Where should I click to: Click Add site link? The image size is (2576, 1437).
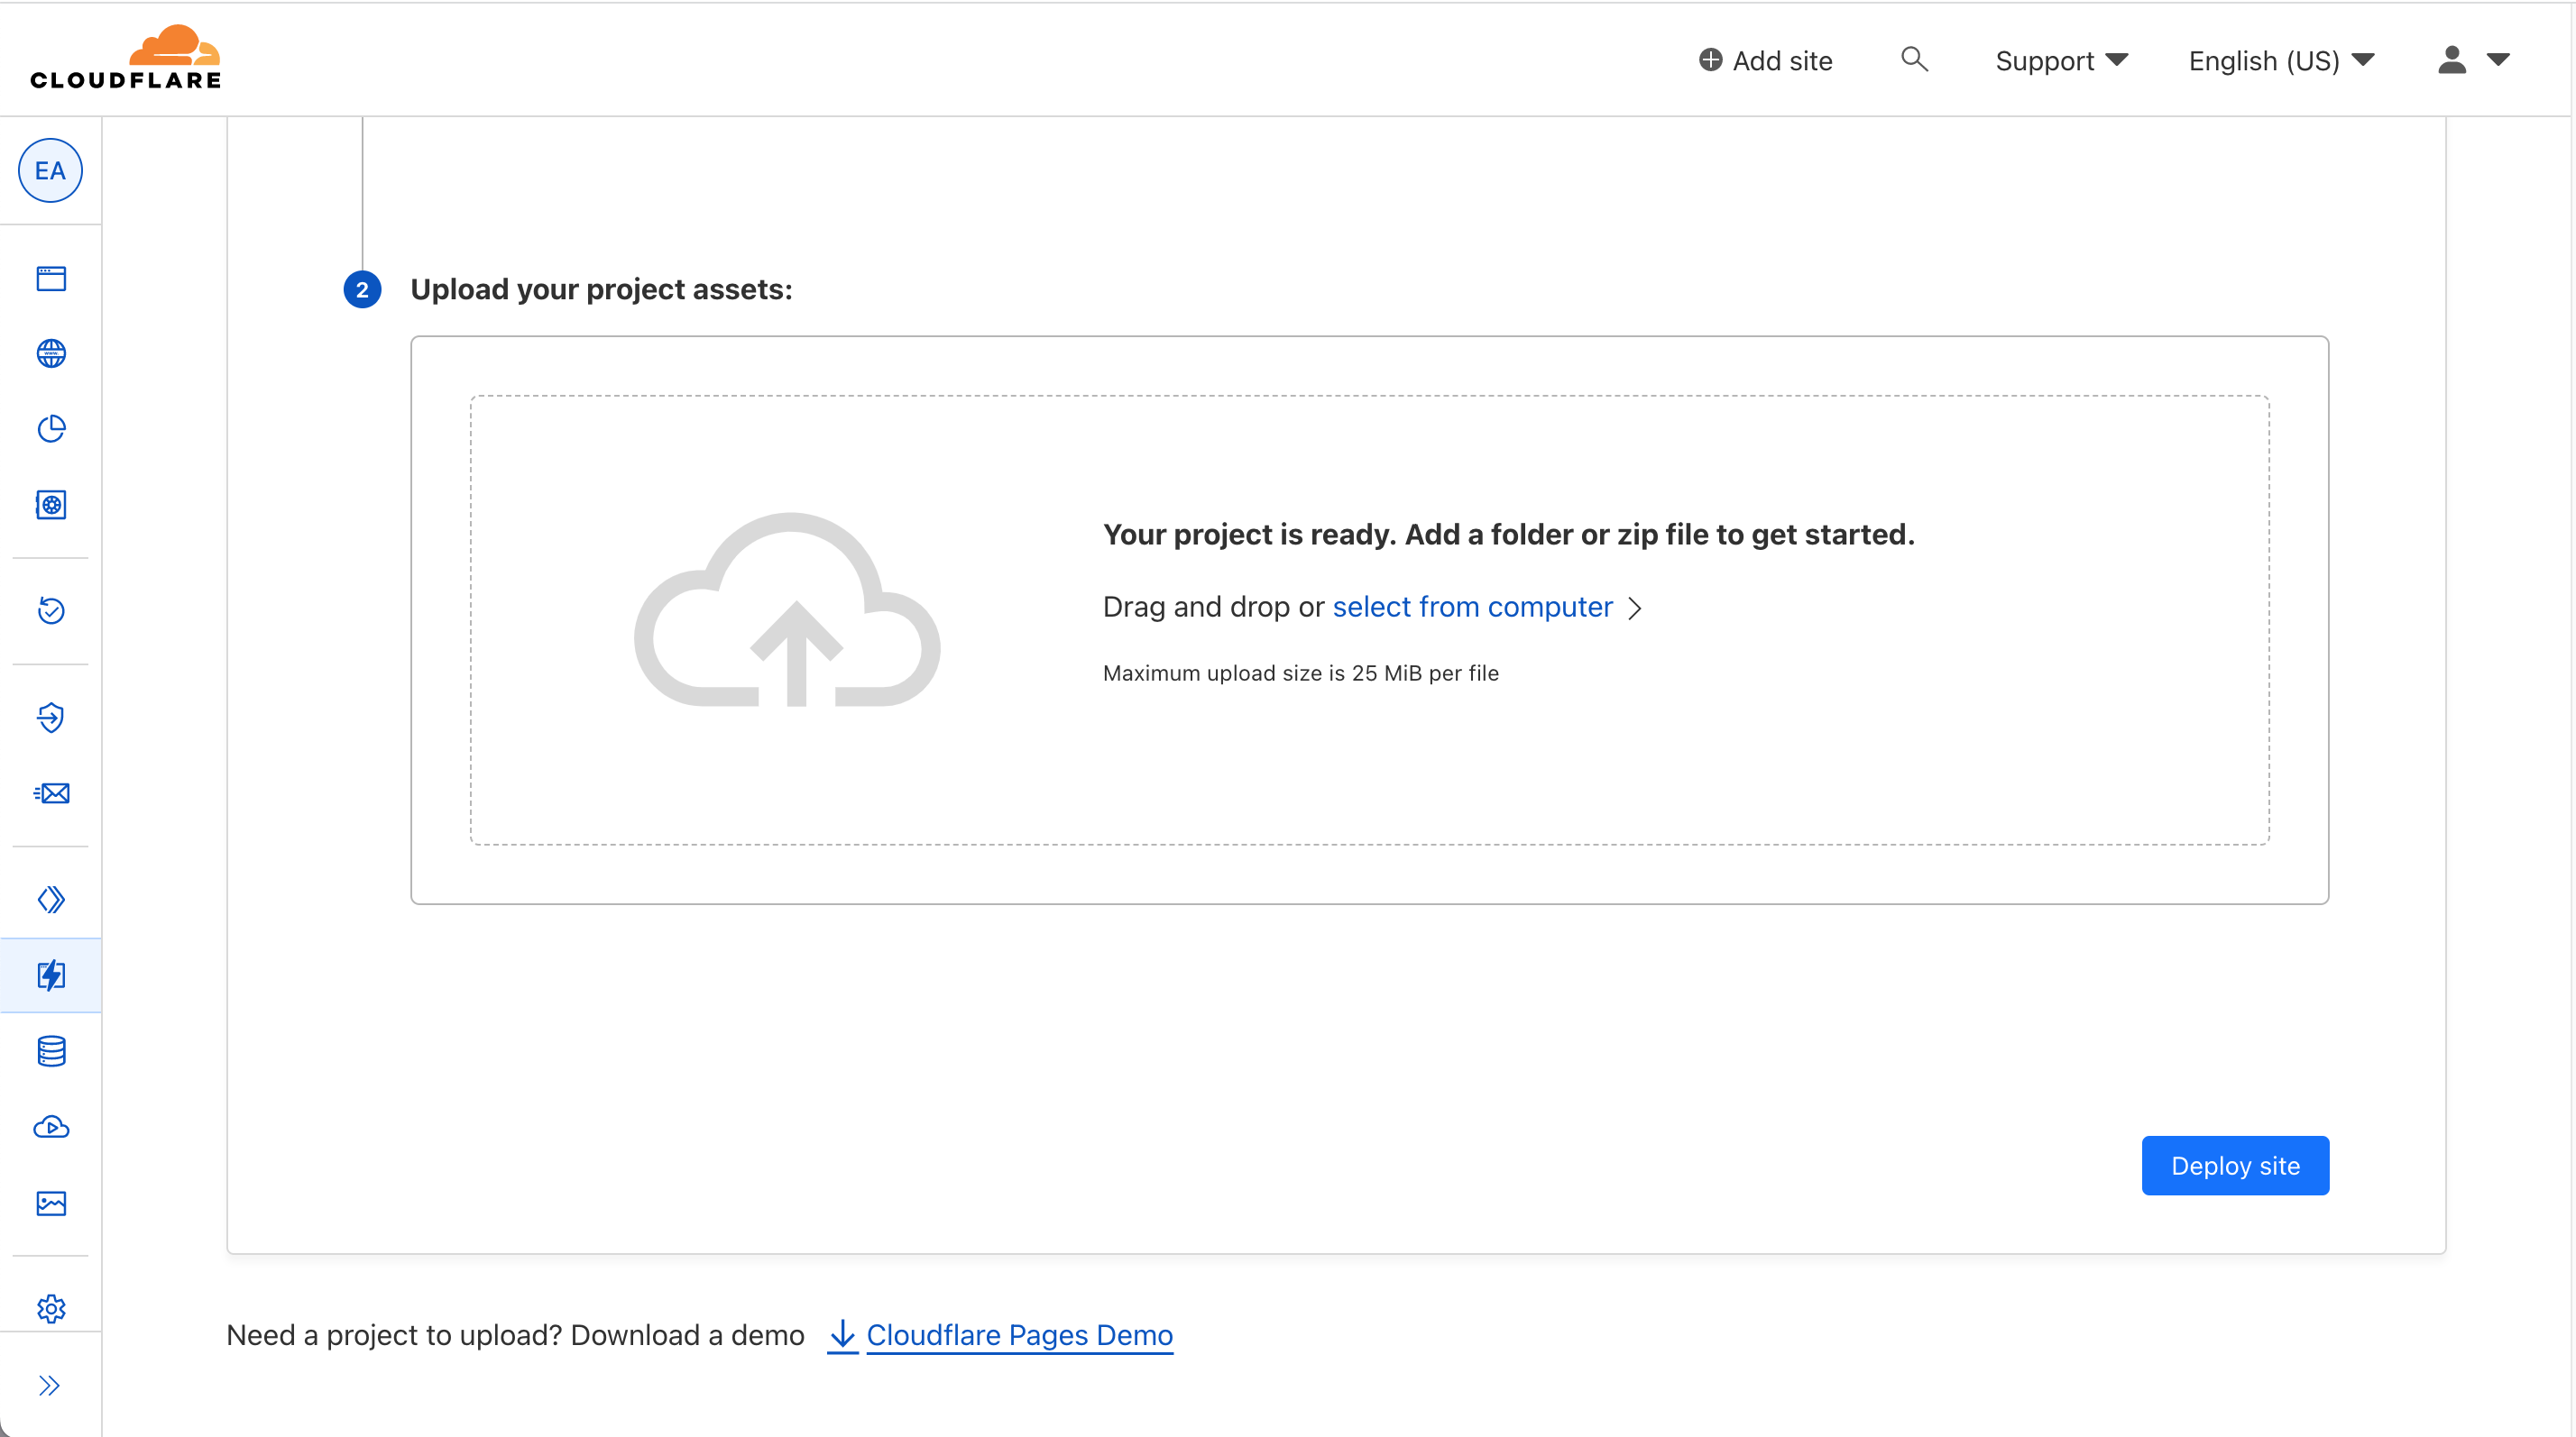tap(1766, 60)
